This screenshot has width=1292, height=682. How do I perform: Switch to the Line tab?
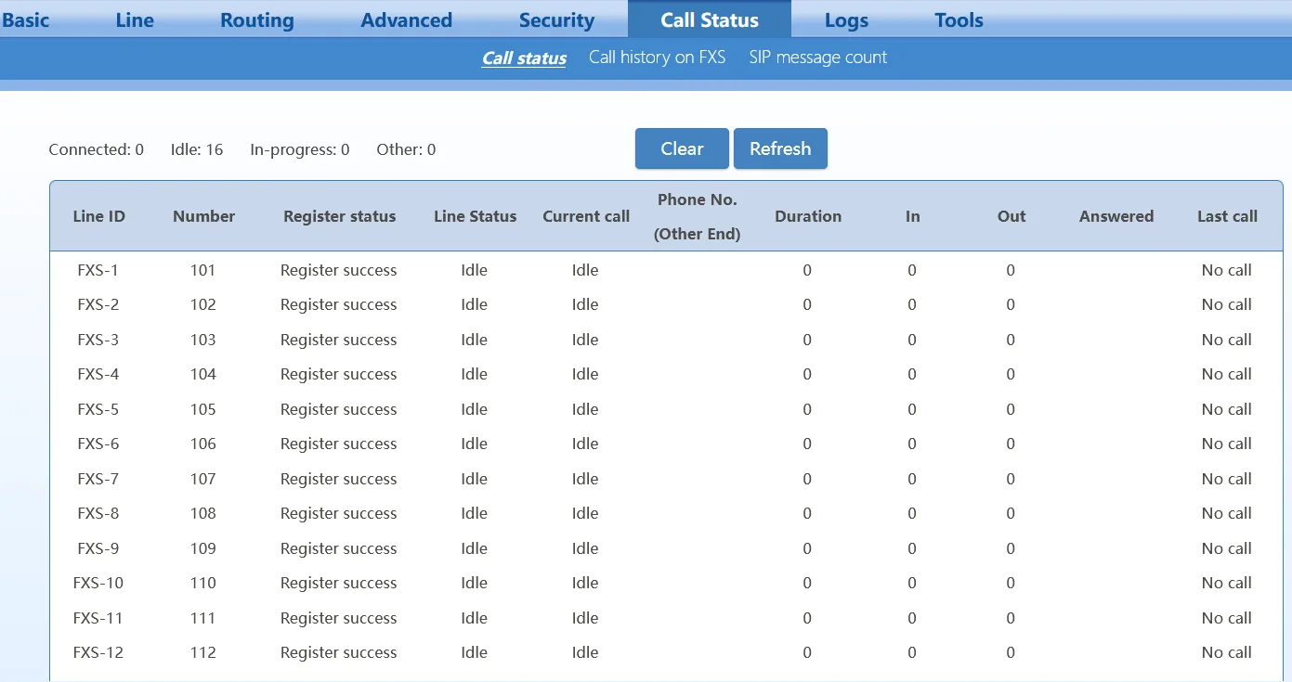[135, 19]
